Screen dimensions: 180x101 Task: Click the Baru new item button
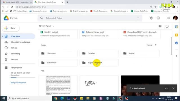(11, 28)
